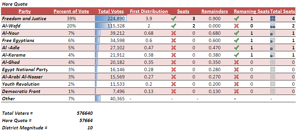
Task: Click red X in Al-Wafd Remaining Seats
Action: (x=236, y=26)
